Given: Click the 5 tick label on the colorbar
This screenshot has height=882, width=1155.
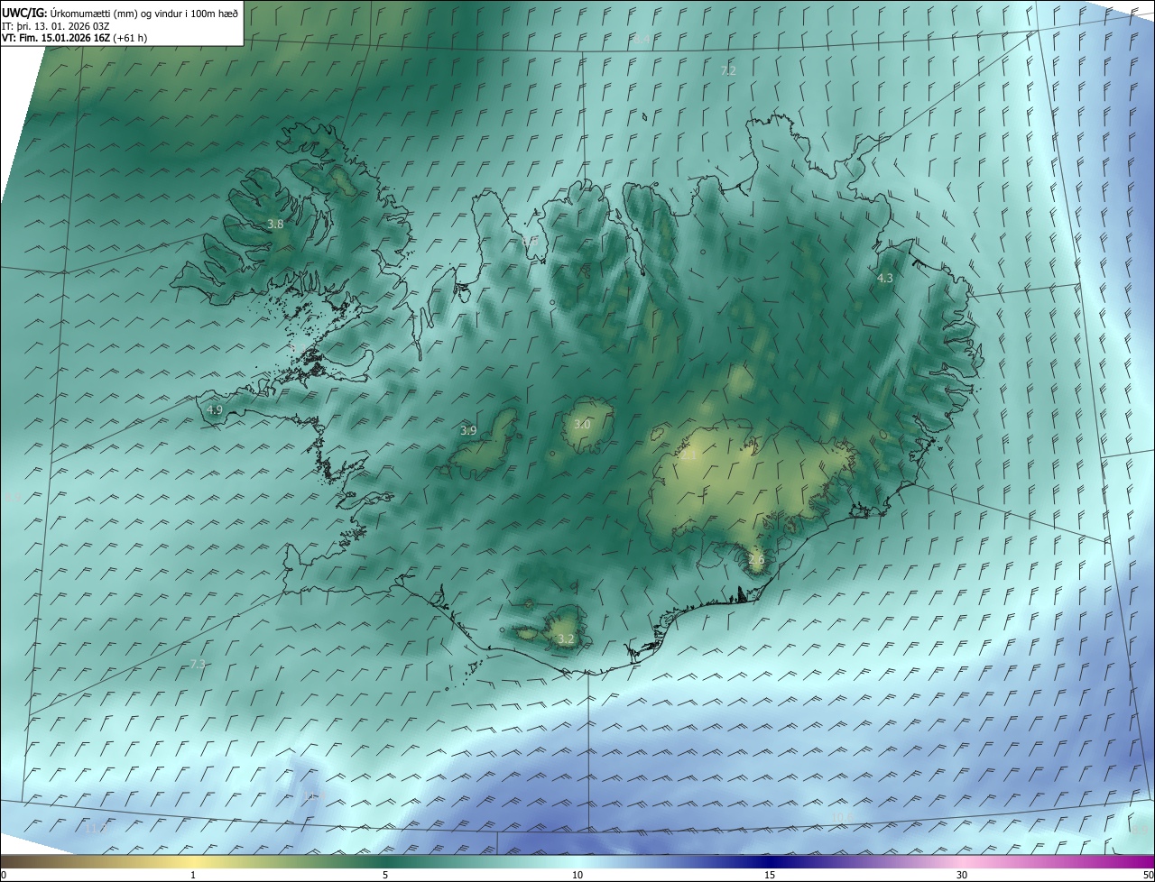Looking at the screenshot, I should (x=385, y=875).
